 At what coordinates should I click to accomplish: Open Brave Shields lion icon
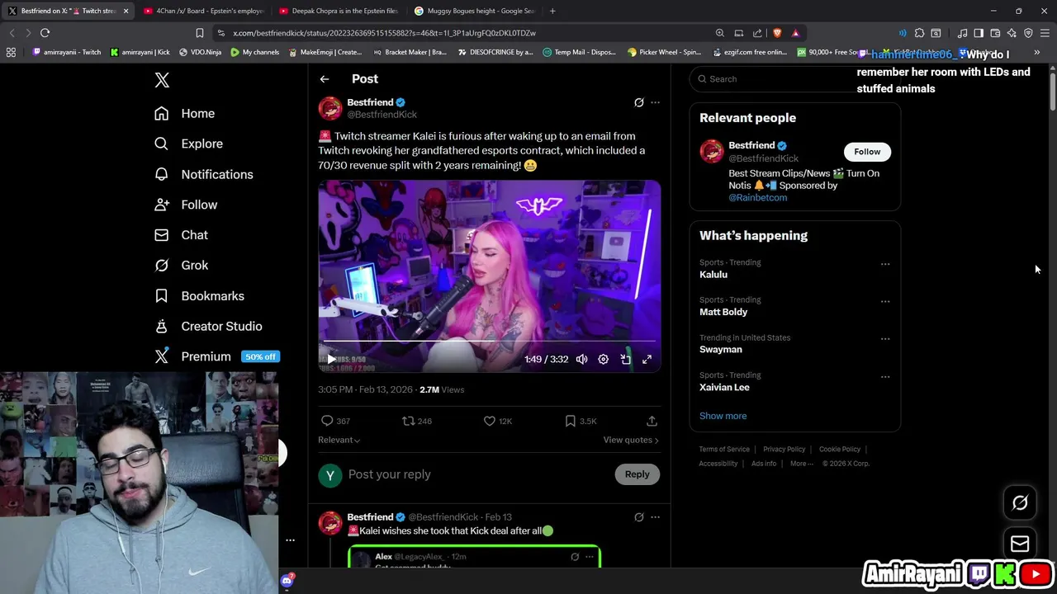coord(777,33)
